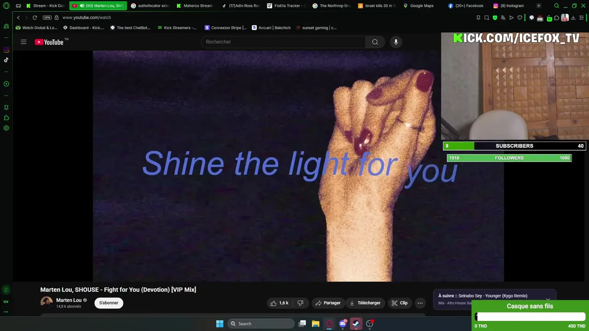Open the green shield ad-blocker icon
589x331 pixels.
pos(495,17)
